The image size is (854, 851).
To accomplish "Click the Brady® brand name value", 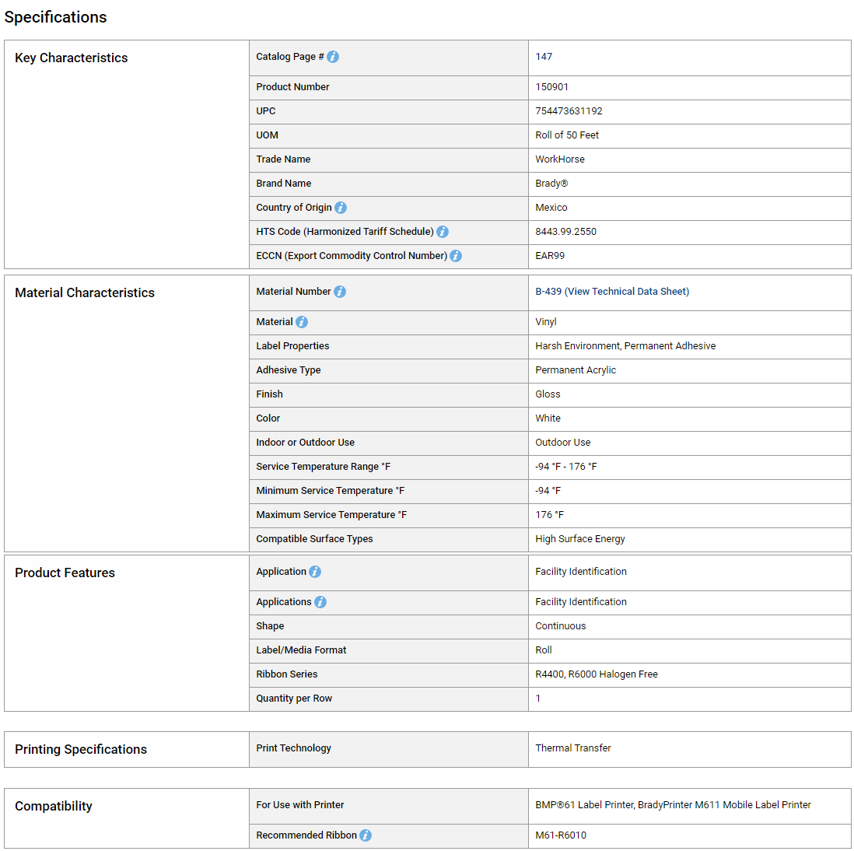I will tap(551, 184).
